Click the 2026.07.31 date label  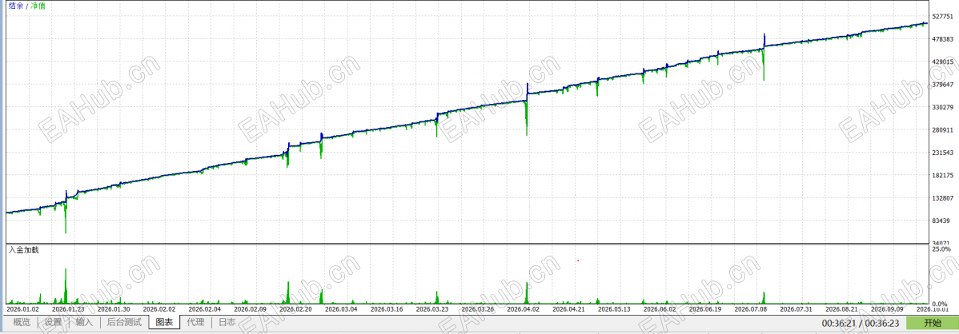pyautogui.click(x=797, y=309)
